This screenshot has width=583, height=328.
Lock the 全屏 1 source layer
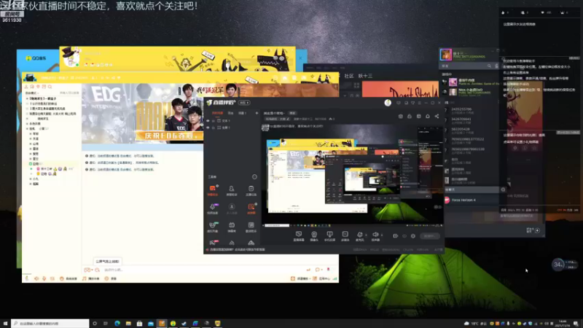coord(214,128)
